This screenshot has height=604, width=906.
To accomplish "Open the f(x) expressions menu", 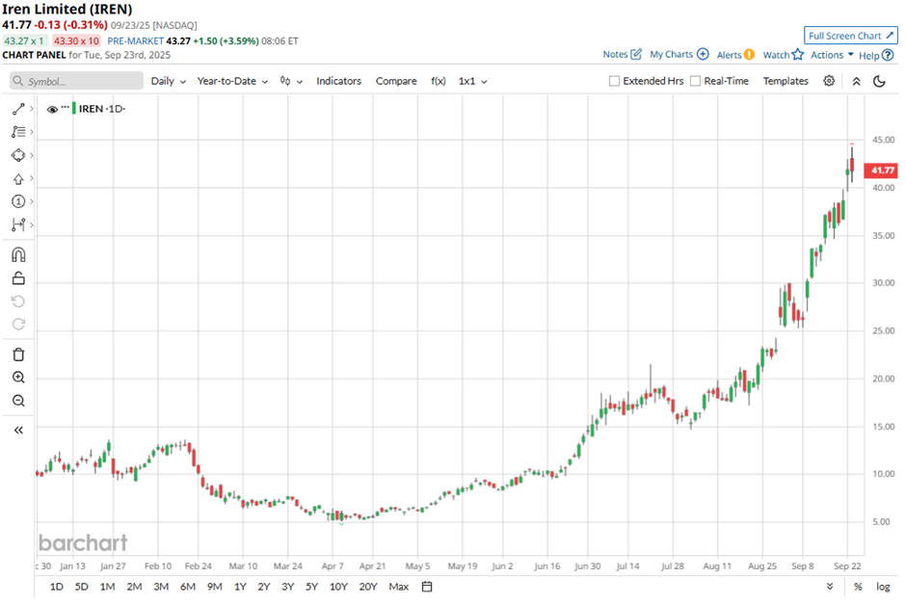I will pyautogui.click(x=438, y=82).
